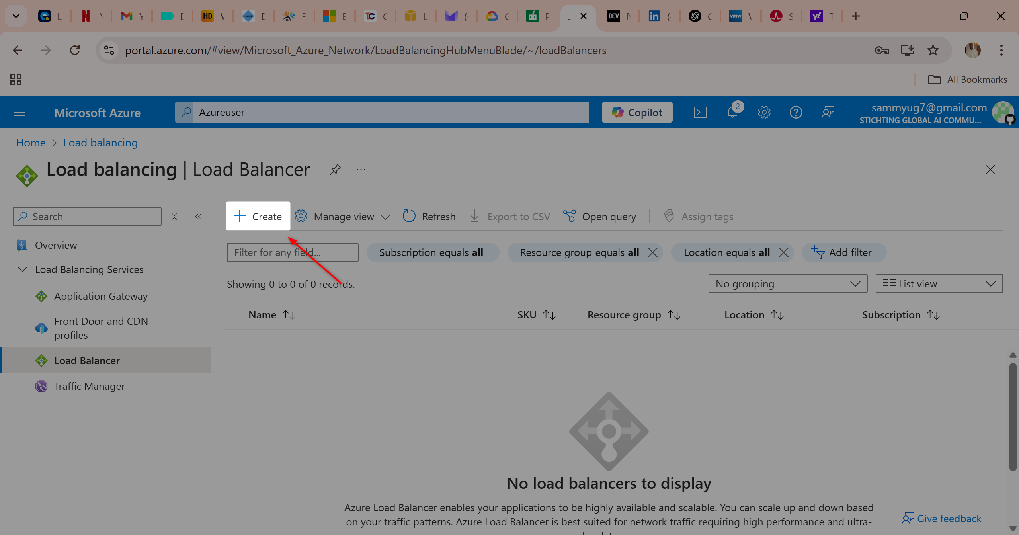Image resolution: width=1019 pixels, height=535 pixels.
Task: Open the Subscription equals all filter
Action: click(433, 252)
